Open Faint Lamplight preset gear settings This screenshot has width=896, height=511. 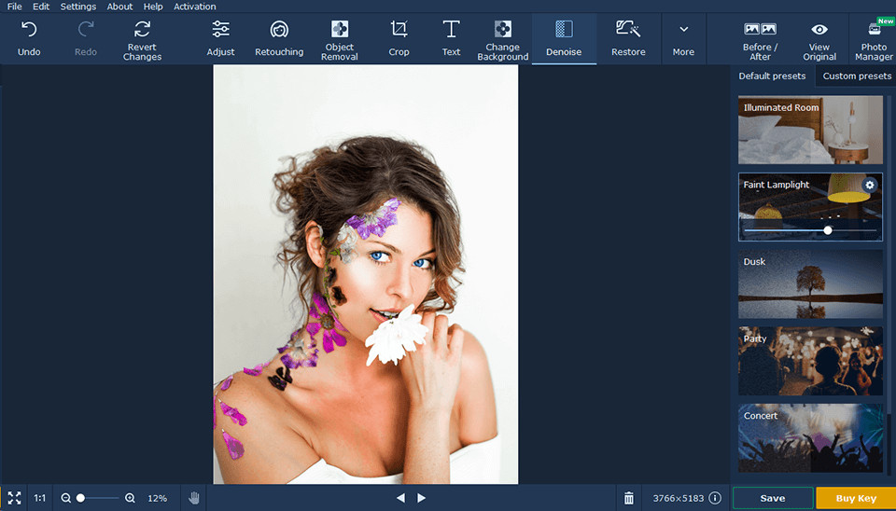[x=869, y=185]
